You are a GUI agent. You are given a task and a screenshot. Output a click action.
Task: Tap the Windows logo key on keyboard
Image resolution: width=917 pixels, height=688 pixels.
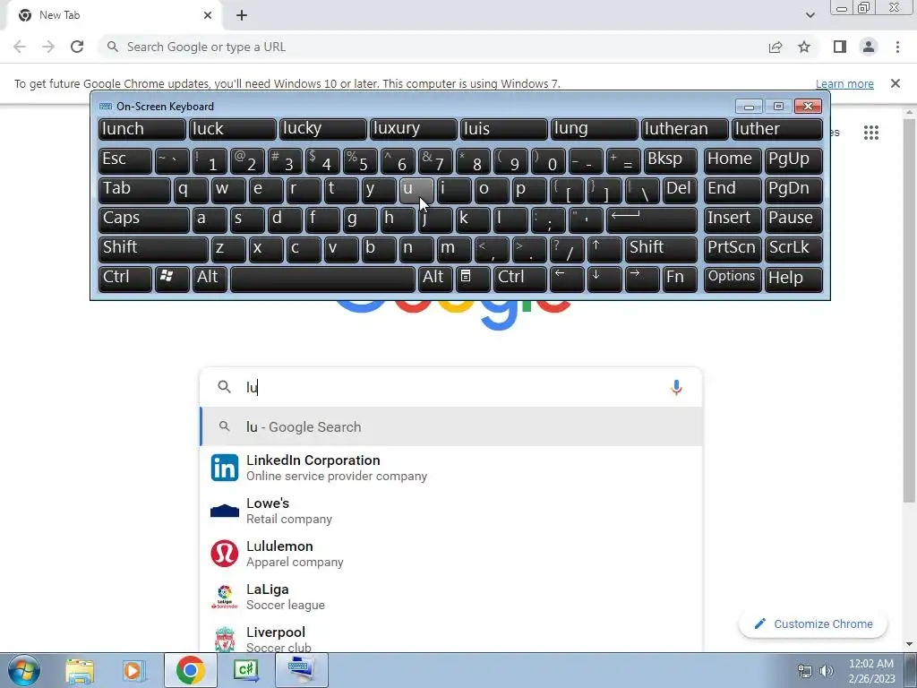[x=172, y=279]
